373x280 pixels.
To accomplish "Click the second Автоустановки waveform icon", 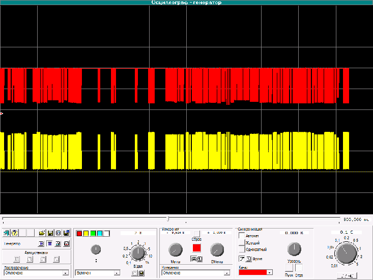I will pyautogui.click(x=30, y=259).
